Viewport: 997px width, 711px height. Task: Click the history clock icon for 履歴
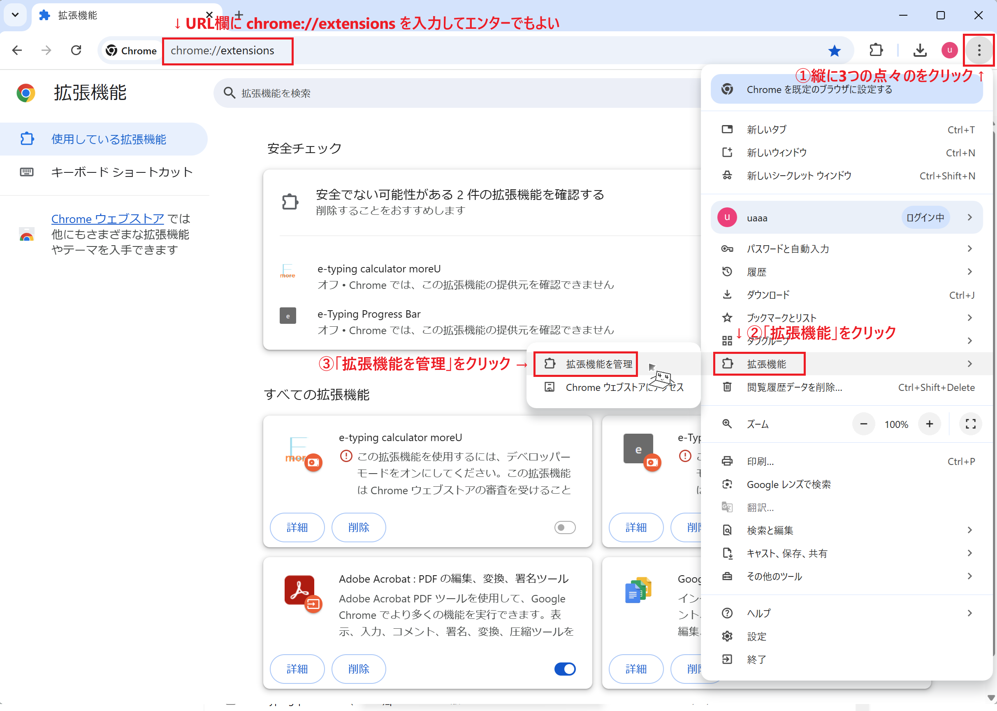(727, 272)
